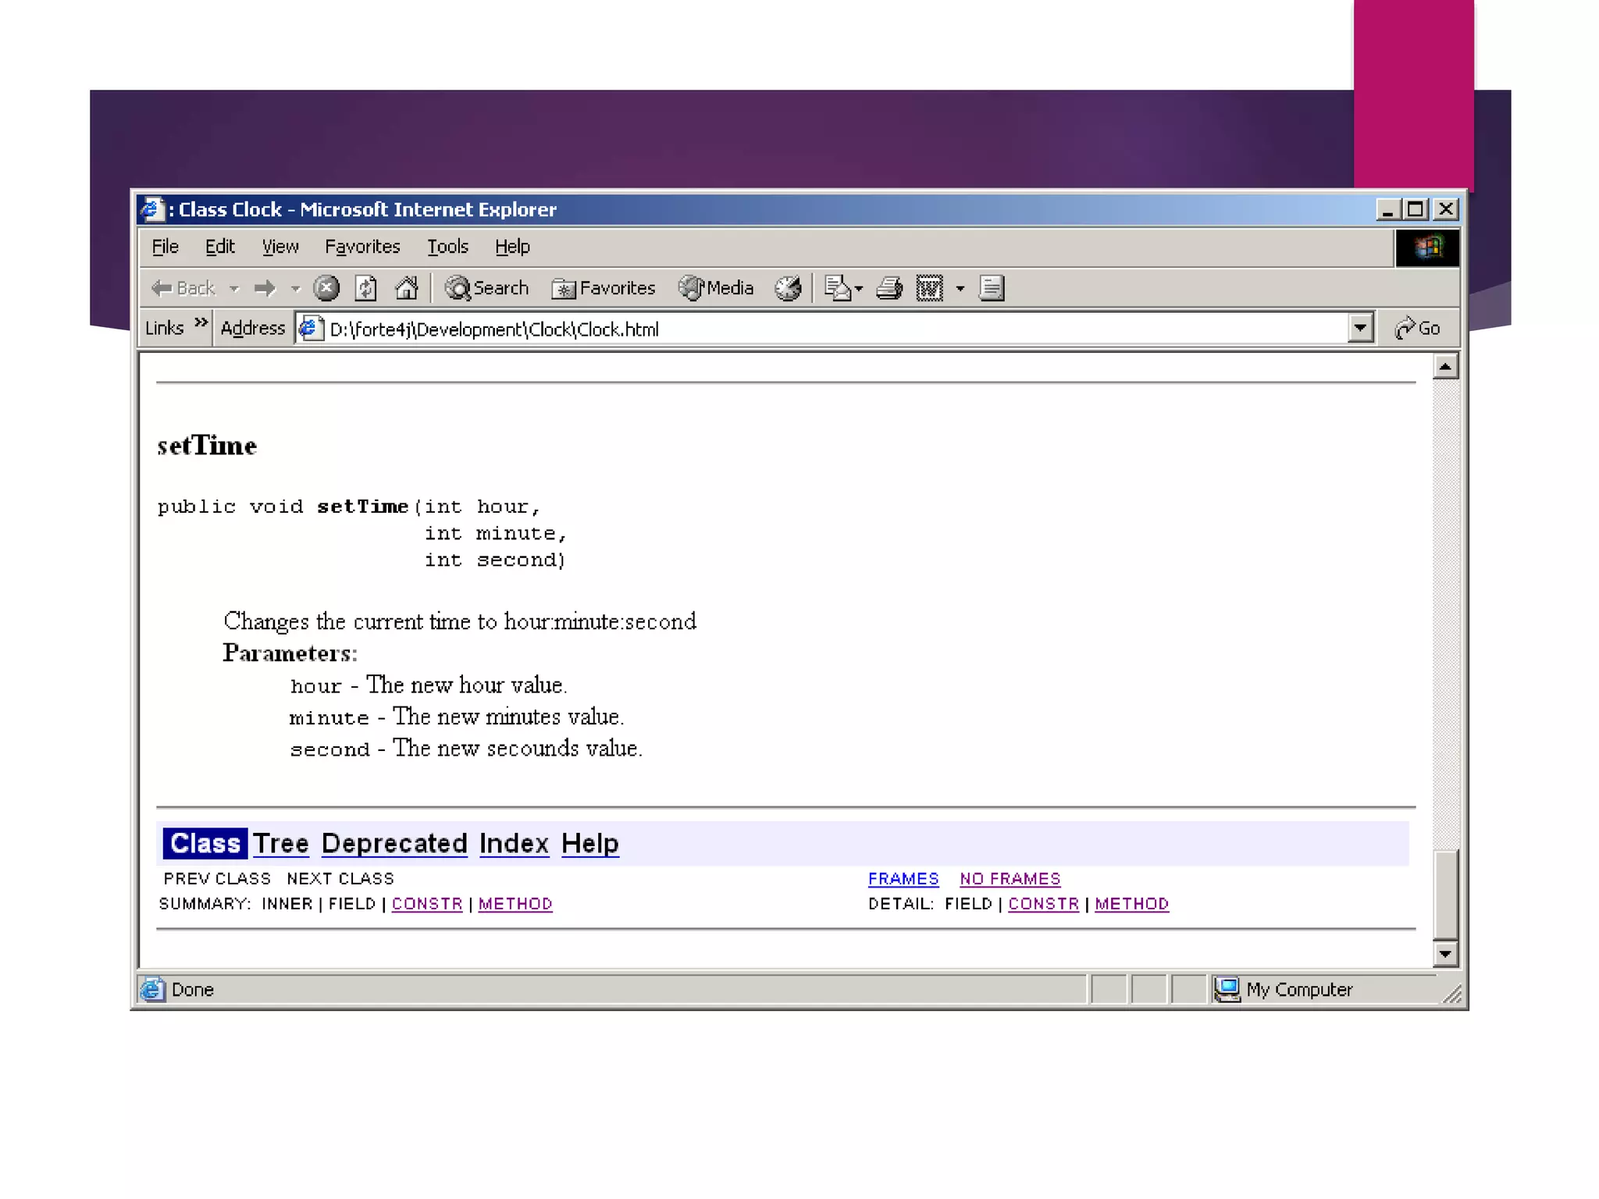Screen dimensions: 1599x1199
Task: Click the setTime heading
Action: click(207, 446)
